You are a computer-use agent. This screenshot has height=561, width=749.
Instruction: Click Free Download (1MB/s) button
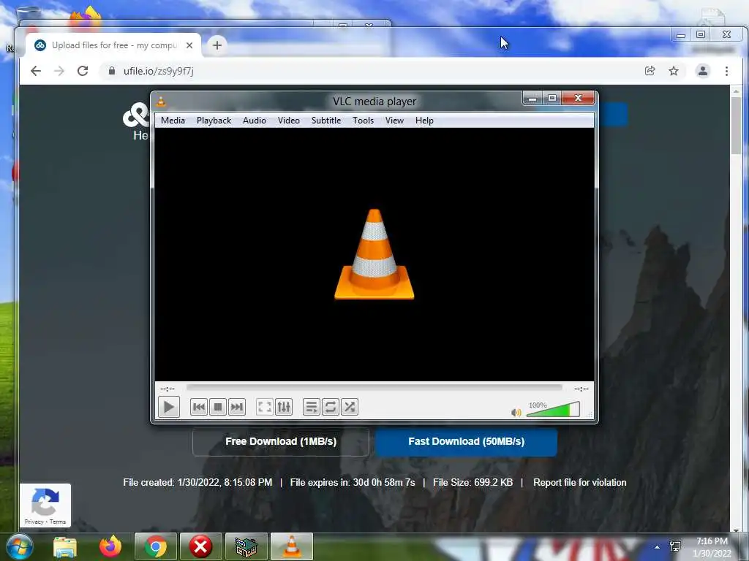coord(281,442)
